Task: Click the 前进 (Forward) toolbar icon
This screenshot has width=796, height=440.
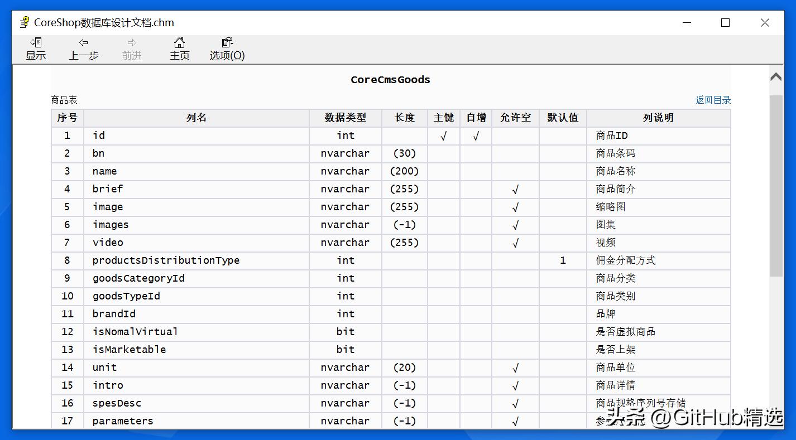Action: pos(131,49)
